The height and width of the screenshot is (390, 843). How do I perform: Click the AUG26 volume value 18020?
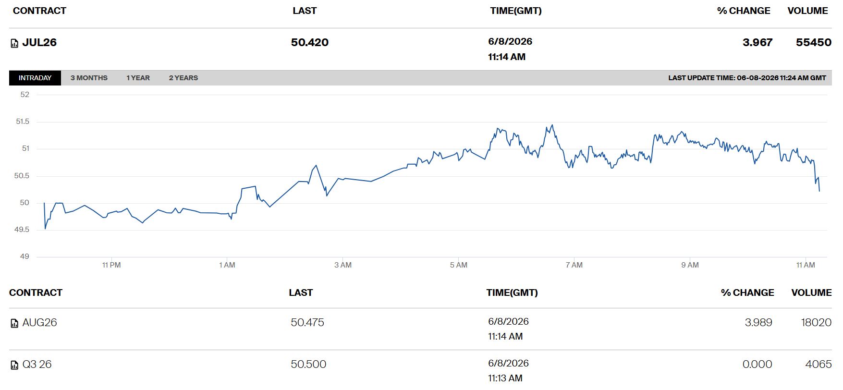816,322
